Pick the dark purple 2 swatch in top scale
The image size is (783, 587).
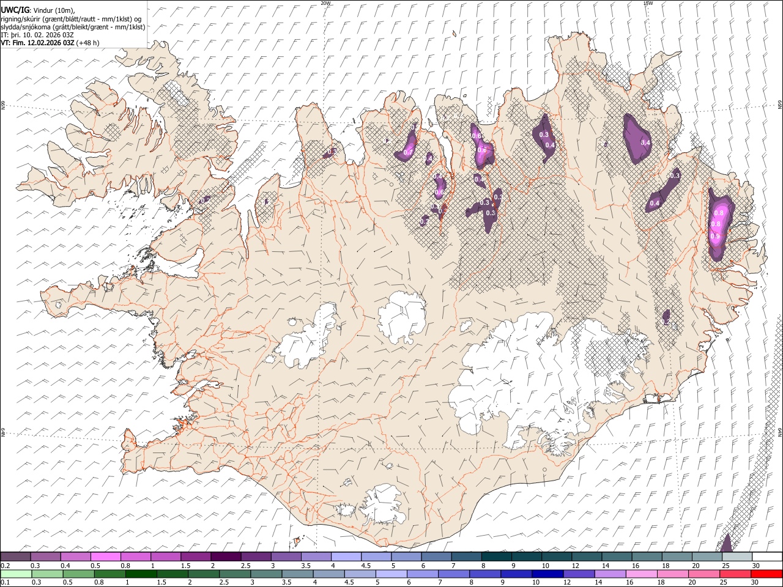coord(226,556)
